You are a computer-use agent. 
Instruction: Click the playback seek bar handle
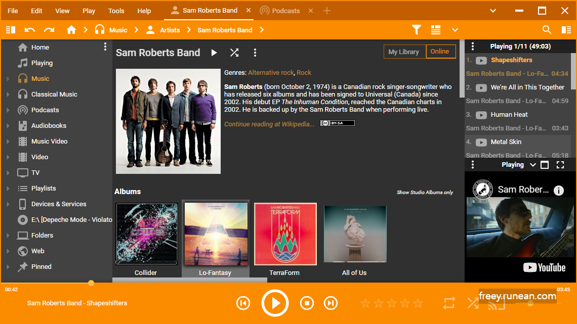[91, 283]
